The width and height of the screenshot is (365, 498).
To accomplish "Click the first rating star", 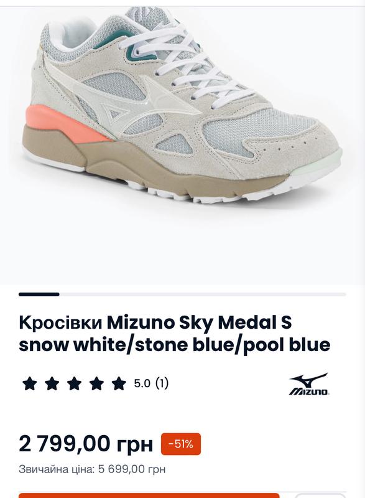I will point(29,383).
